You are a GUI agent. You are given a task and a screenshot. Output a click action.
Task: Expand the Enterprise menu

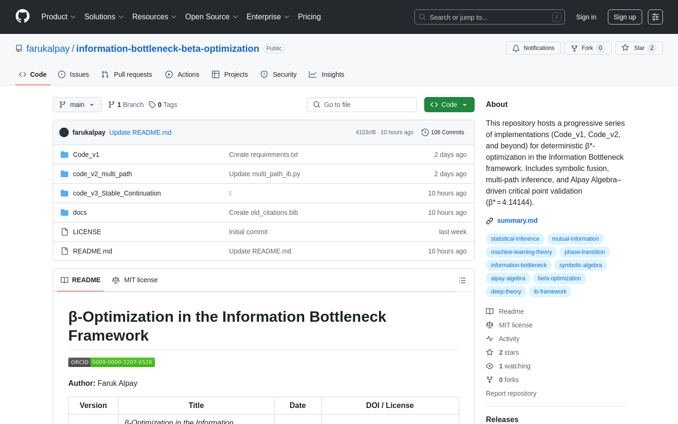click(x=268, y=16)
